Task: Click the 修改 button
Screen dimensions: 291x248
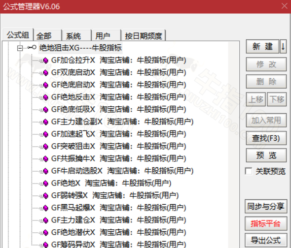Action: pyautogui.click(x=266, y=64)
